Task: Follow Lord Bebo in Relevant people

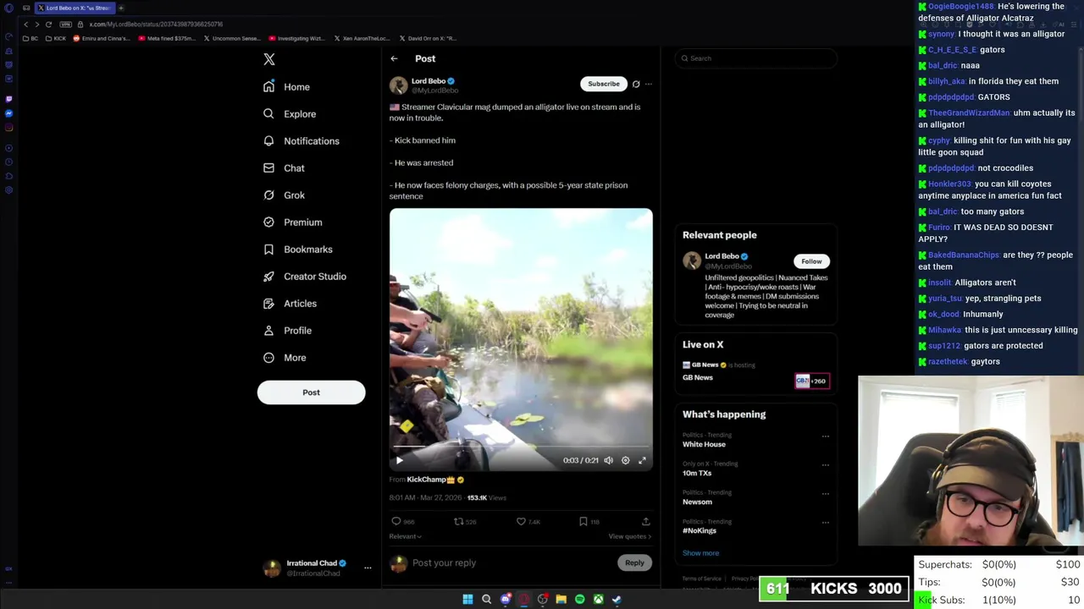Action: click(x=811, y=261)
